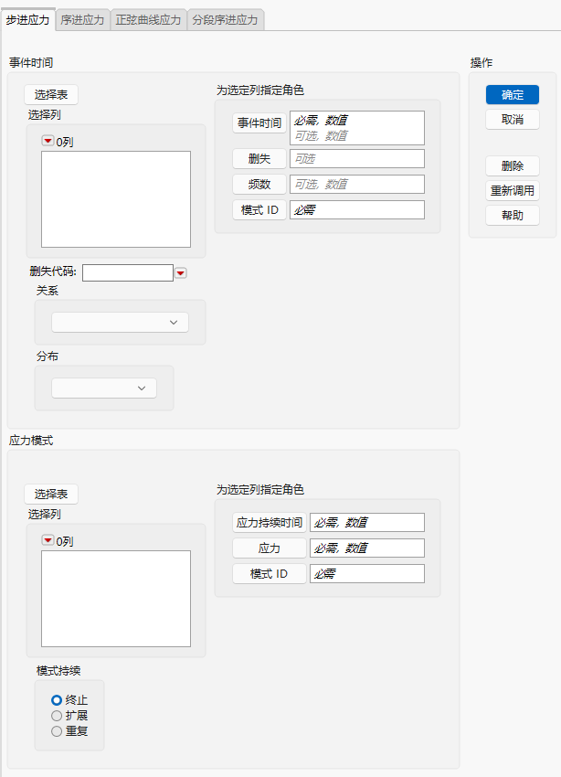This screenshot has height=777, width=561.
Task: Expand the 关系 dropdown
Action: 120,322
